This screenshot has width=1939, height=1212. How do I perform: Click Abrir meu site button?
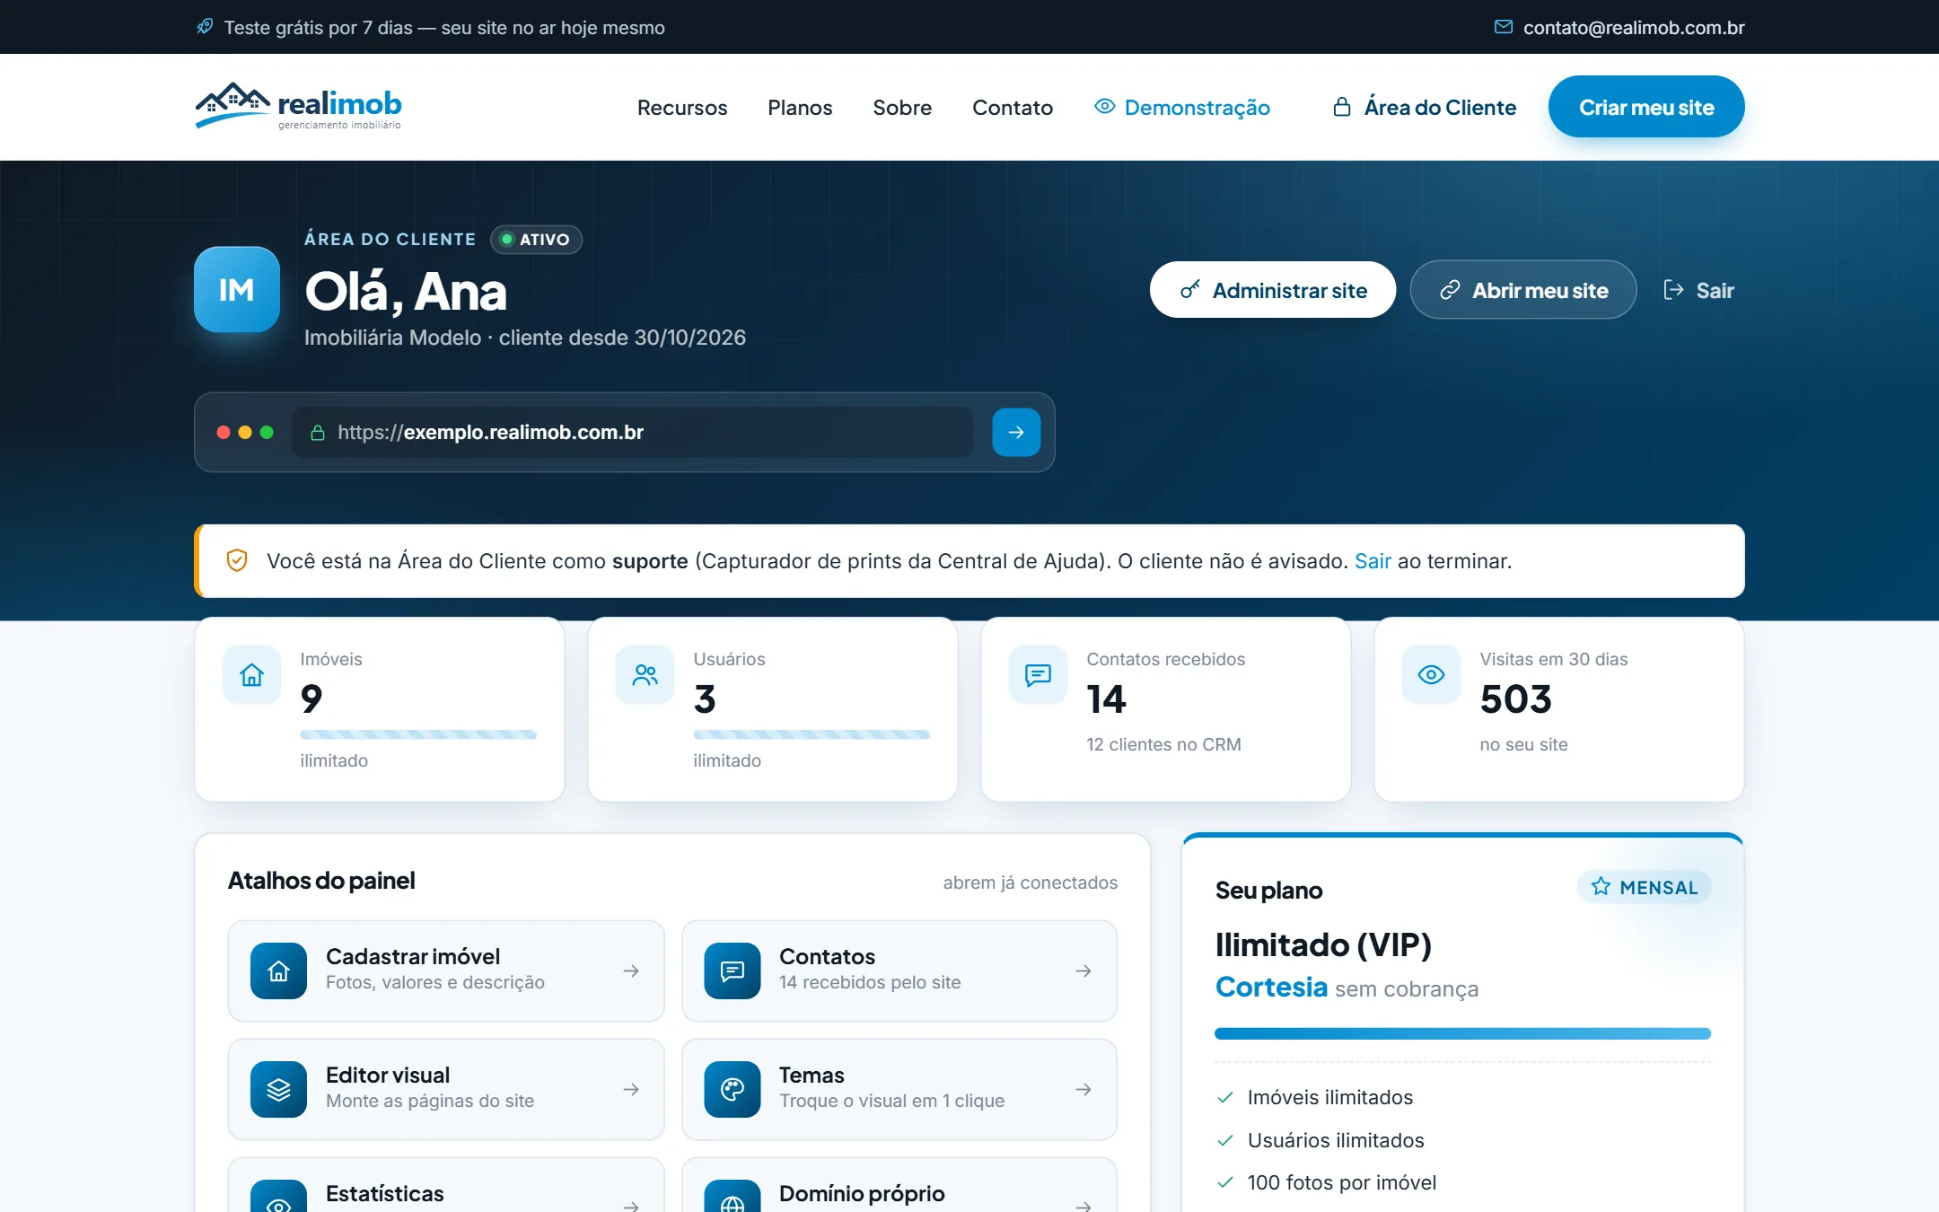coord(1523,290)
